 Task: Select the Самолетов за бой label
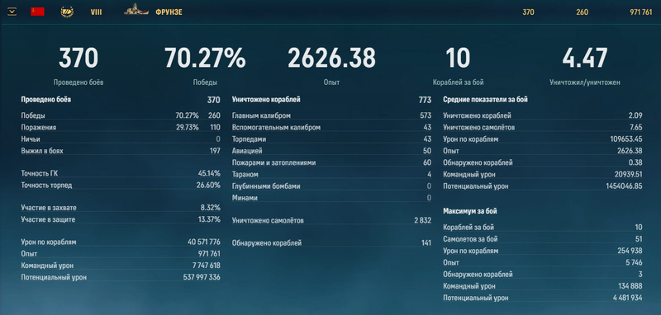(x=470, y=239)
